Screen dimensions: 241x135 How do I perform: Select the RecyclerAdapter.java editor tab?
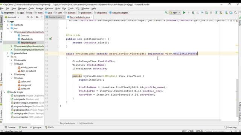(79, 17)
